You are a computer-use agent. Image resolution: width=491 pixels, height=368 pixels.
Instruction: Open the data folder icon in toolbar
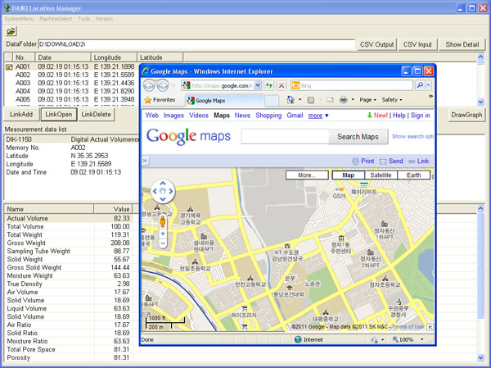[x=11, y=31]
